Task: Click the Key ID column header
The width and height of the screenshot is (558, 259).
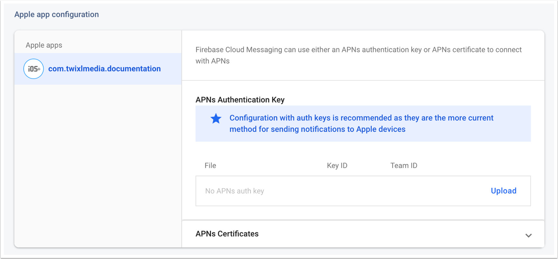Action: [337, 165]
